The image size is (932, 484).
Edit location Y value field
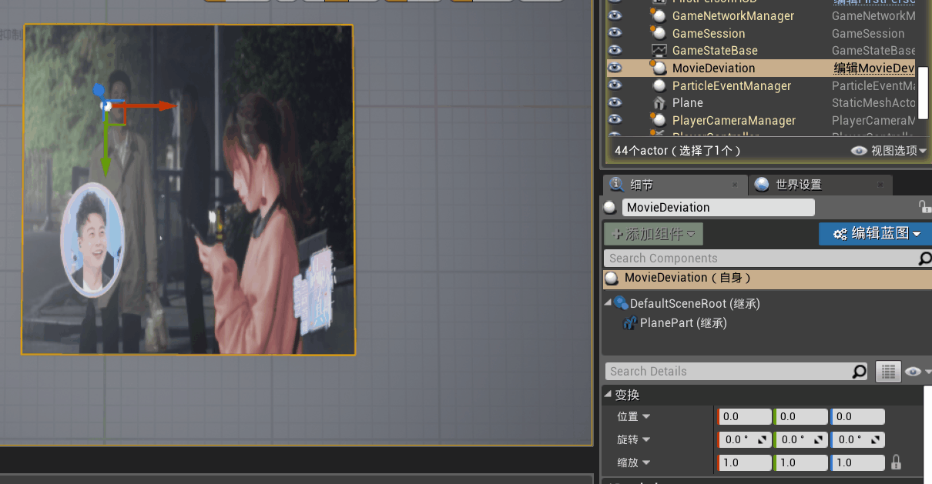pos(801,416)
